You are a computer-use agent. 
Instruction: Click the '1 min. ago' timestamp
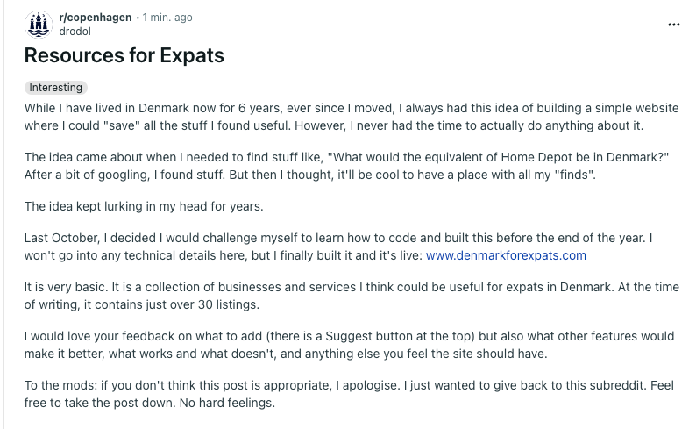coord(167,18)
